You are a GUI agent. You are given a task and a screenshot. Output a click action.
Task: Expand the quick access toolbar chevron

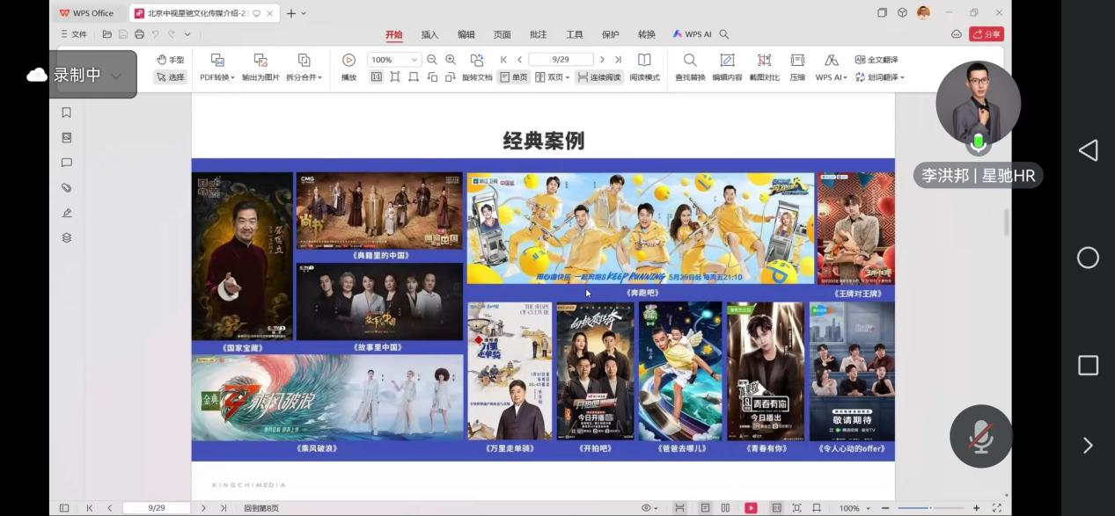pyautogui.click(x=187, y=34)
